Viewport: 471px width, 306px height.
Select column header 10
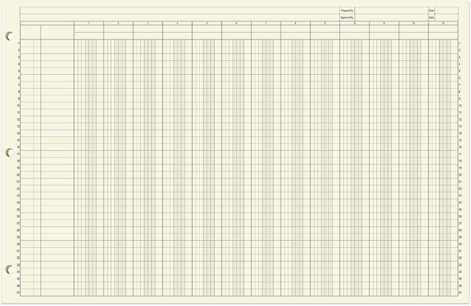pos(354,23)
